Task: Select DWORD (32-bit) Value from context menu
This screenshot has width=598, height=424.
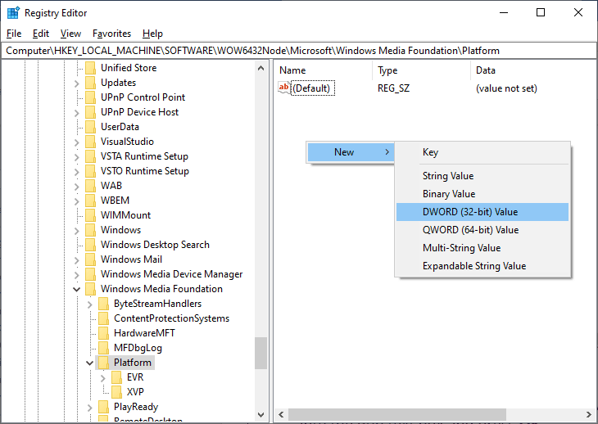Action: pos(470,212)
